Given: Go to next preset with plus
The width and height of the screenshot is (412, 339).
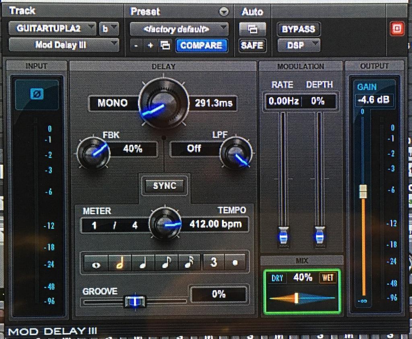Looking at the screenshot, I should (x=150, y=46).
